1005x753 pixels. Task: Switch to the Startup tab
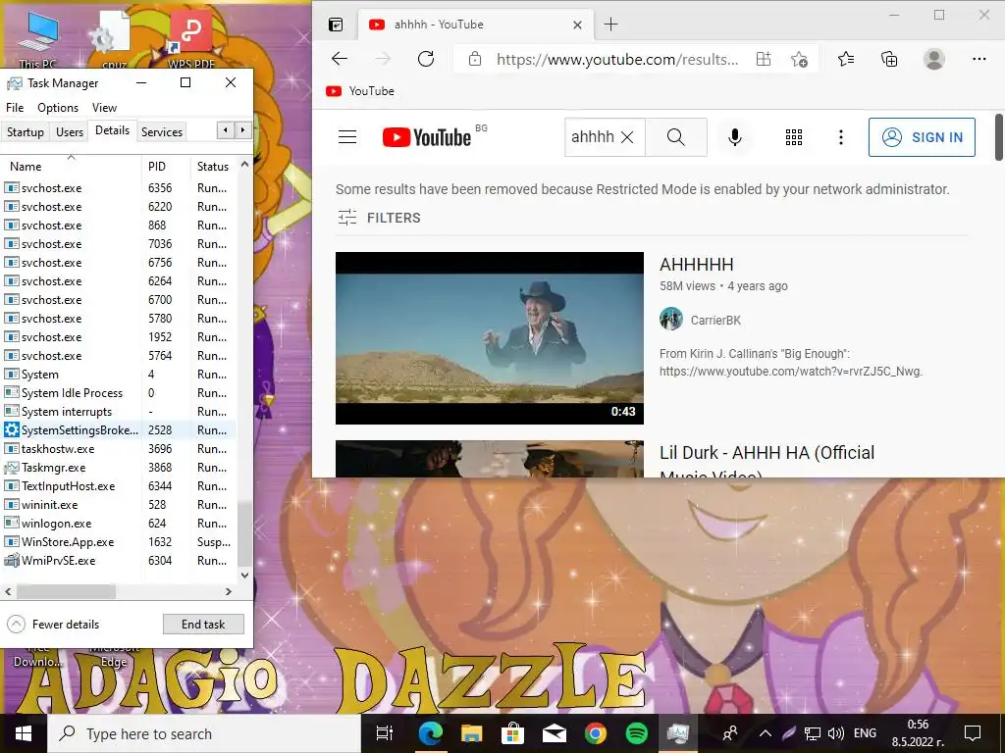pos(26,132)
